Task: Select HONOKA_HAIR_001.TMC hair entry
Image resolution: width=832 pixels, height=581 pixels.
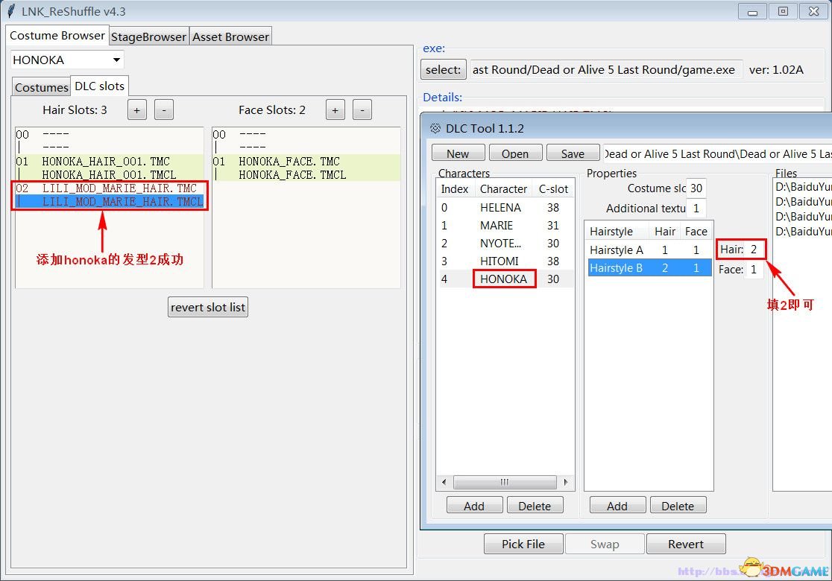Action: click(110, 161)
